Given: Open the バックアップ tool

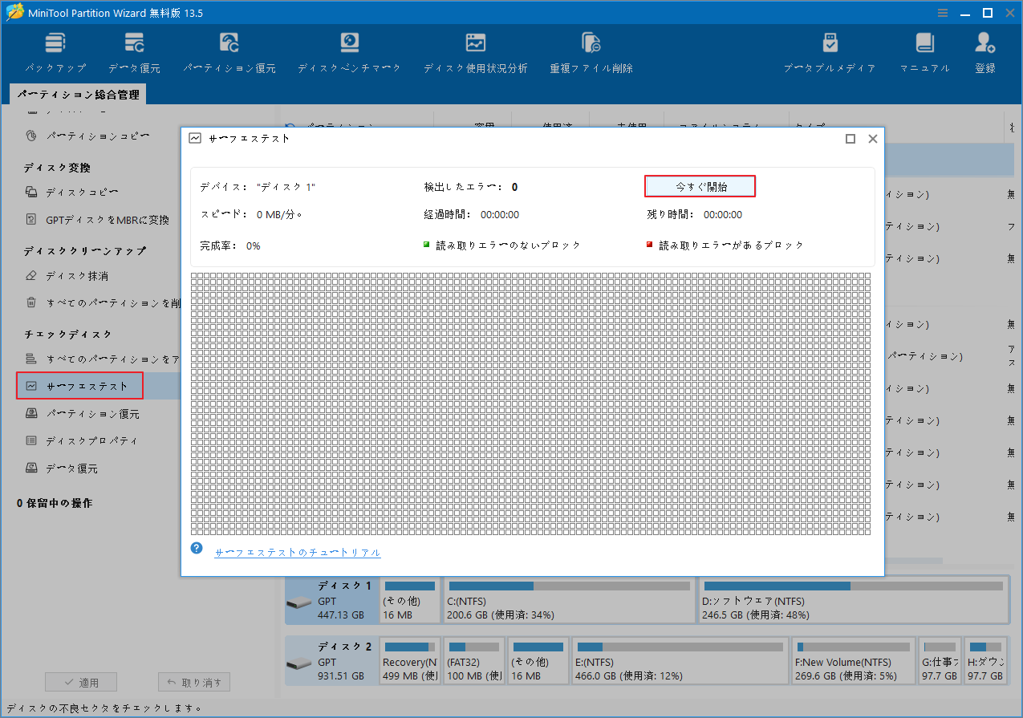Looking at the screenshot, I should click(55, 50).
